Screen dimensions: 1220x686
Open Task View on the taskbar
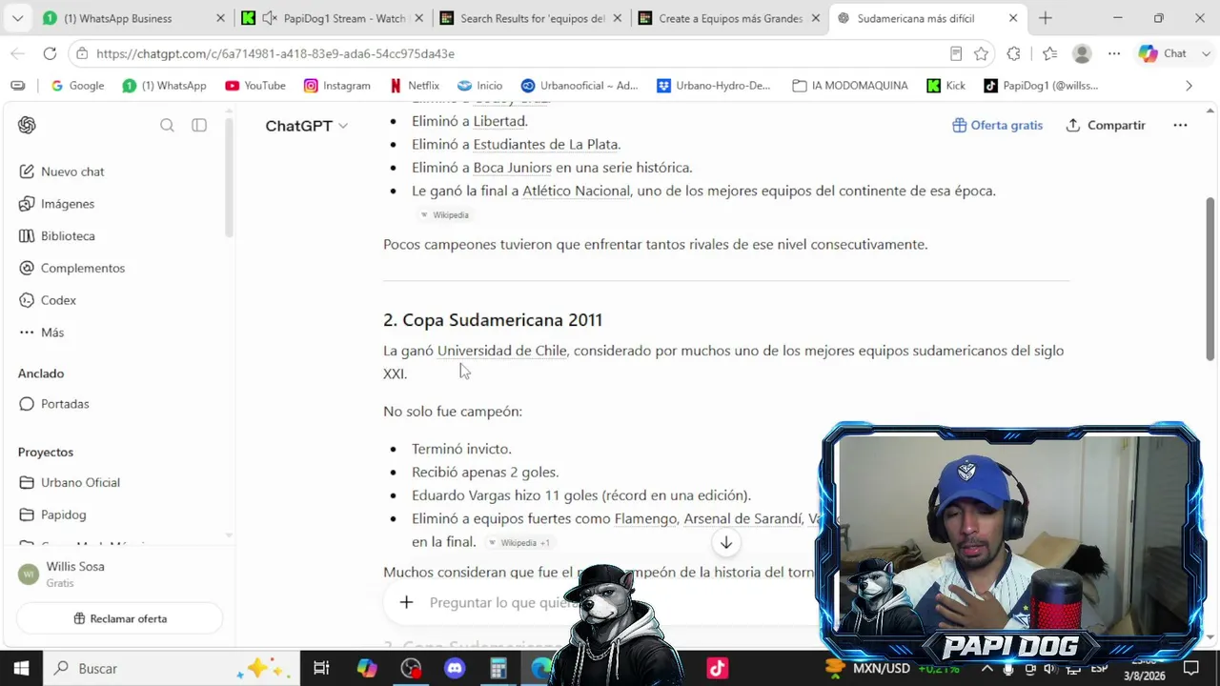coord(321,668)
